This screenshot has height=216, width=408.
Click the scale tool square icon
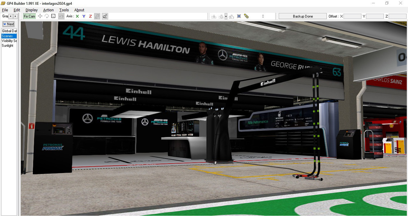point(53,16)
